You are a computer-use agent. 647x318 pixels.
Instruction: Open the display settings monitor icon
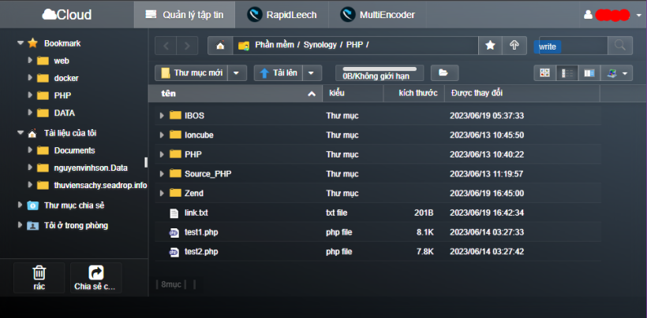(611, 73)
